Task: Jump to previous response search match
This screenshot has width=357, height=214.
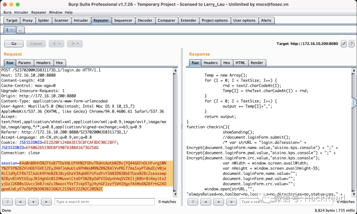Action: coord(206,202)
